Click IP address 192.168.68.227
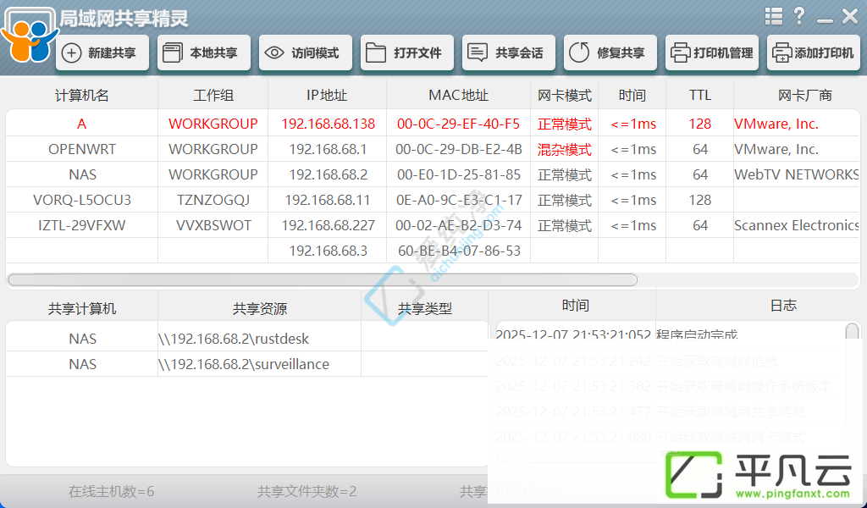Screen dimensions: 867x508 [328, 225]
